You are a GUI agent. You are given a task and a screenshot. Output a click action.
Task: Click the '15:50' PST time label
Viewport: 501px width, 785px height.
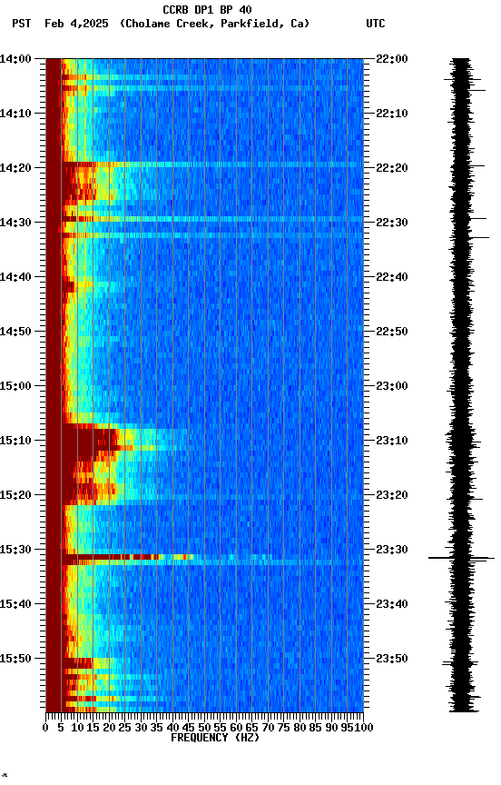[x=15, y=659]
